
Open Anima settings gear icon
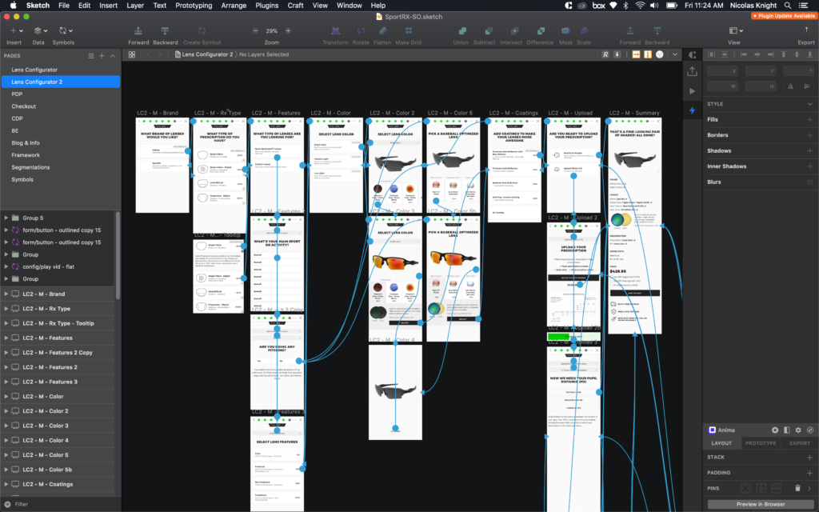[x=798, y=430]
